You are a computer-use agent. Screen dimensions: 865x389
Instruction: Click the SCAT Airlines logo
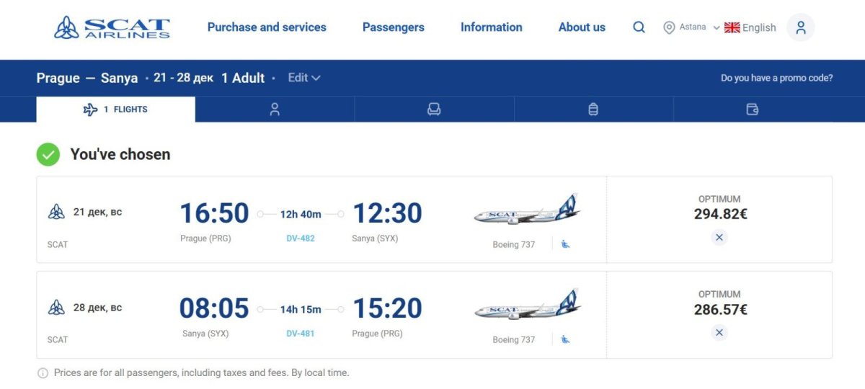112,27
